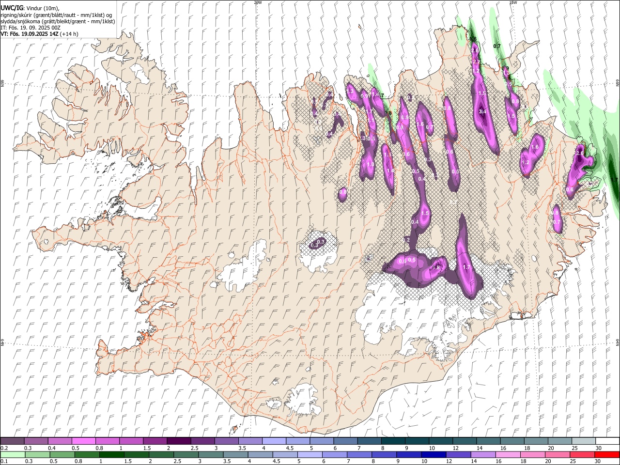Click the pink lower swatch between 18 and 20

point(532,454)
